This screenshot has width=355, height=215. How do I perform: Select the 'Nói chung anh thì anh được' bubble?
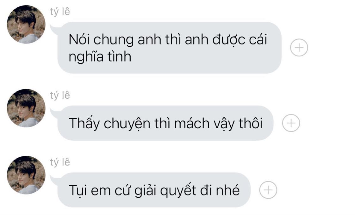pos(169,48)
